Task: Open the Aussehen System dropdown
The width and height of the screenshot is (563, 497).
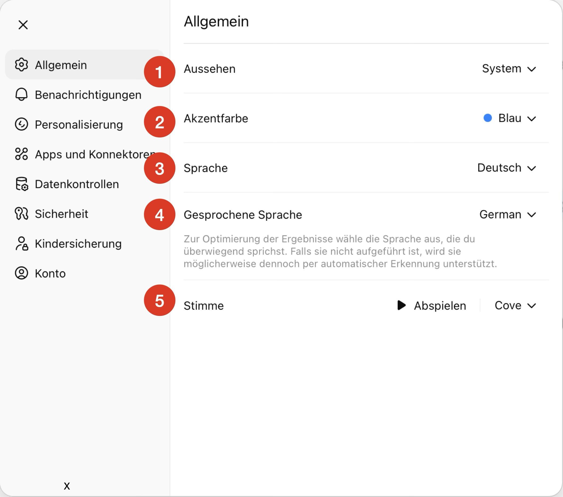Action: 509,69
